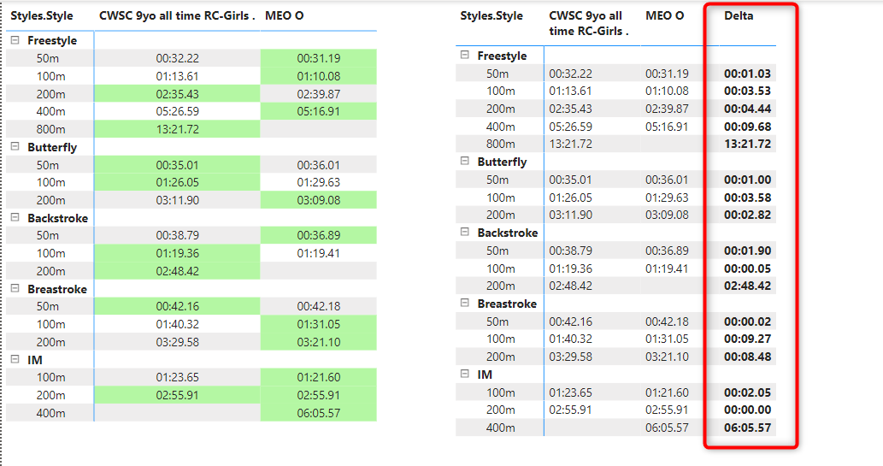Select right table cell 01:23.65
This screenshot has width=883, height=466.
(x=570, y=392)
